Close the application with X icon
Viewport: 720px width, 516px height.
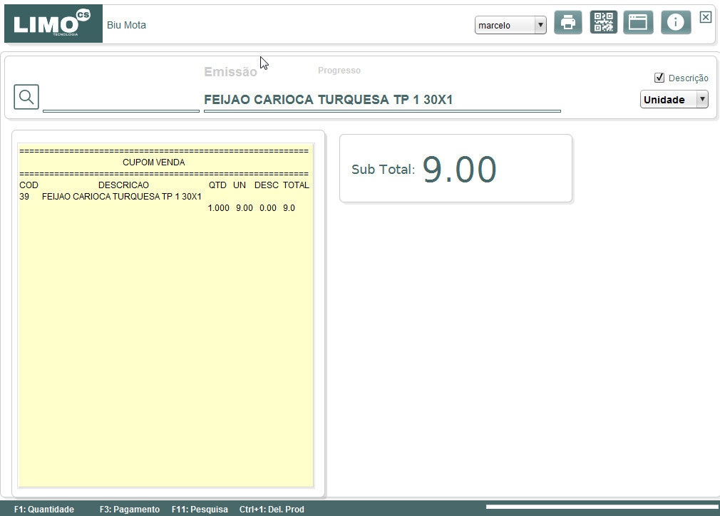pos(705,17)
